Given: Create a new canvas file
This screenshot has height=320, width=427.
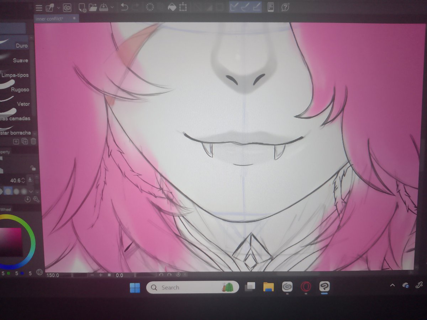Looking at the screenshot, I should (82, 7).
